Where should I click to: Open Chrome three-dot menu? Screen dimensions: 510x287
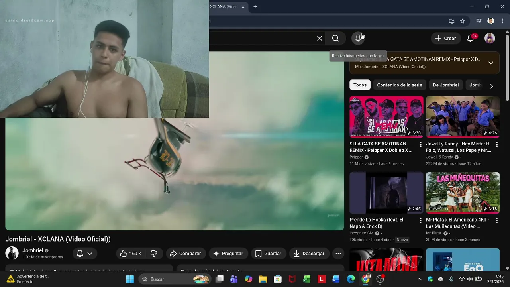click(x=502, y=21)
